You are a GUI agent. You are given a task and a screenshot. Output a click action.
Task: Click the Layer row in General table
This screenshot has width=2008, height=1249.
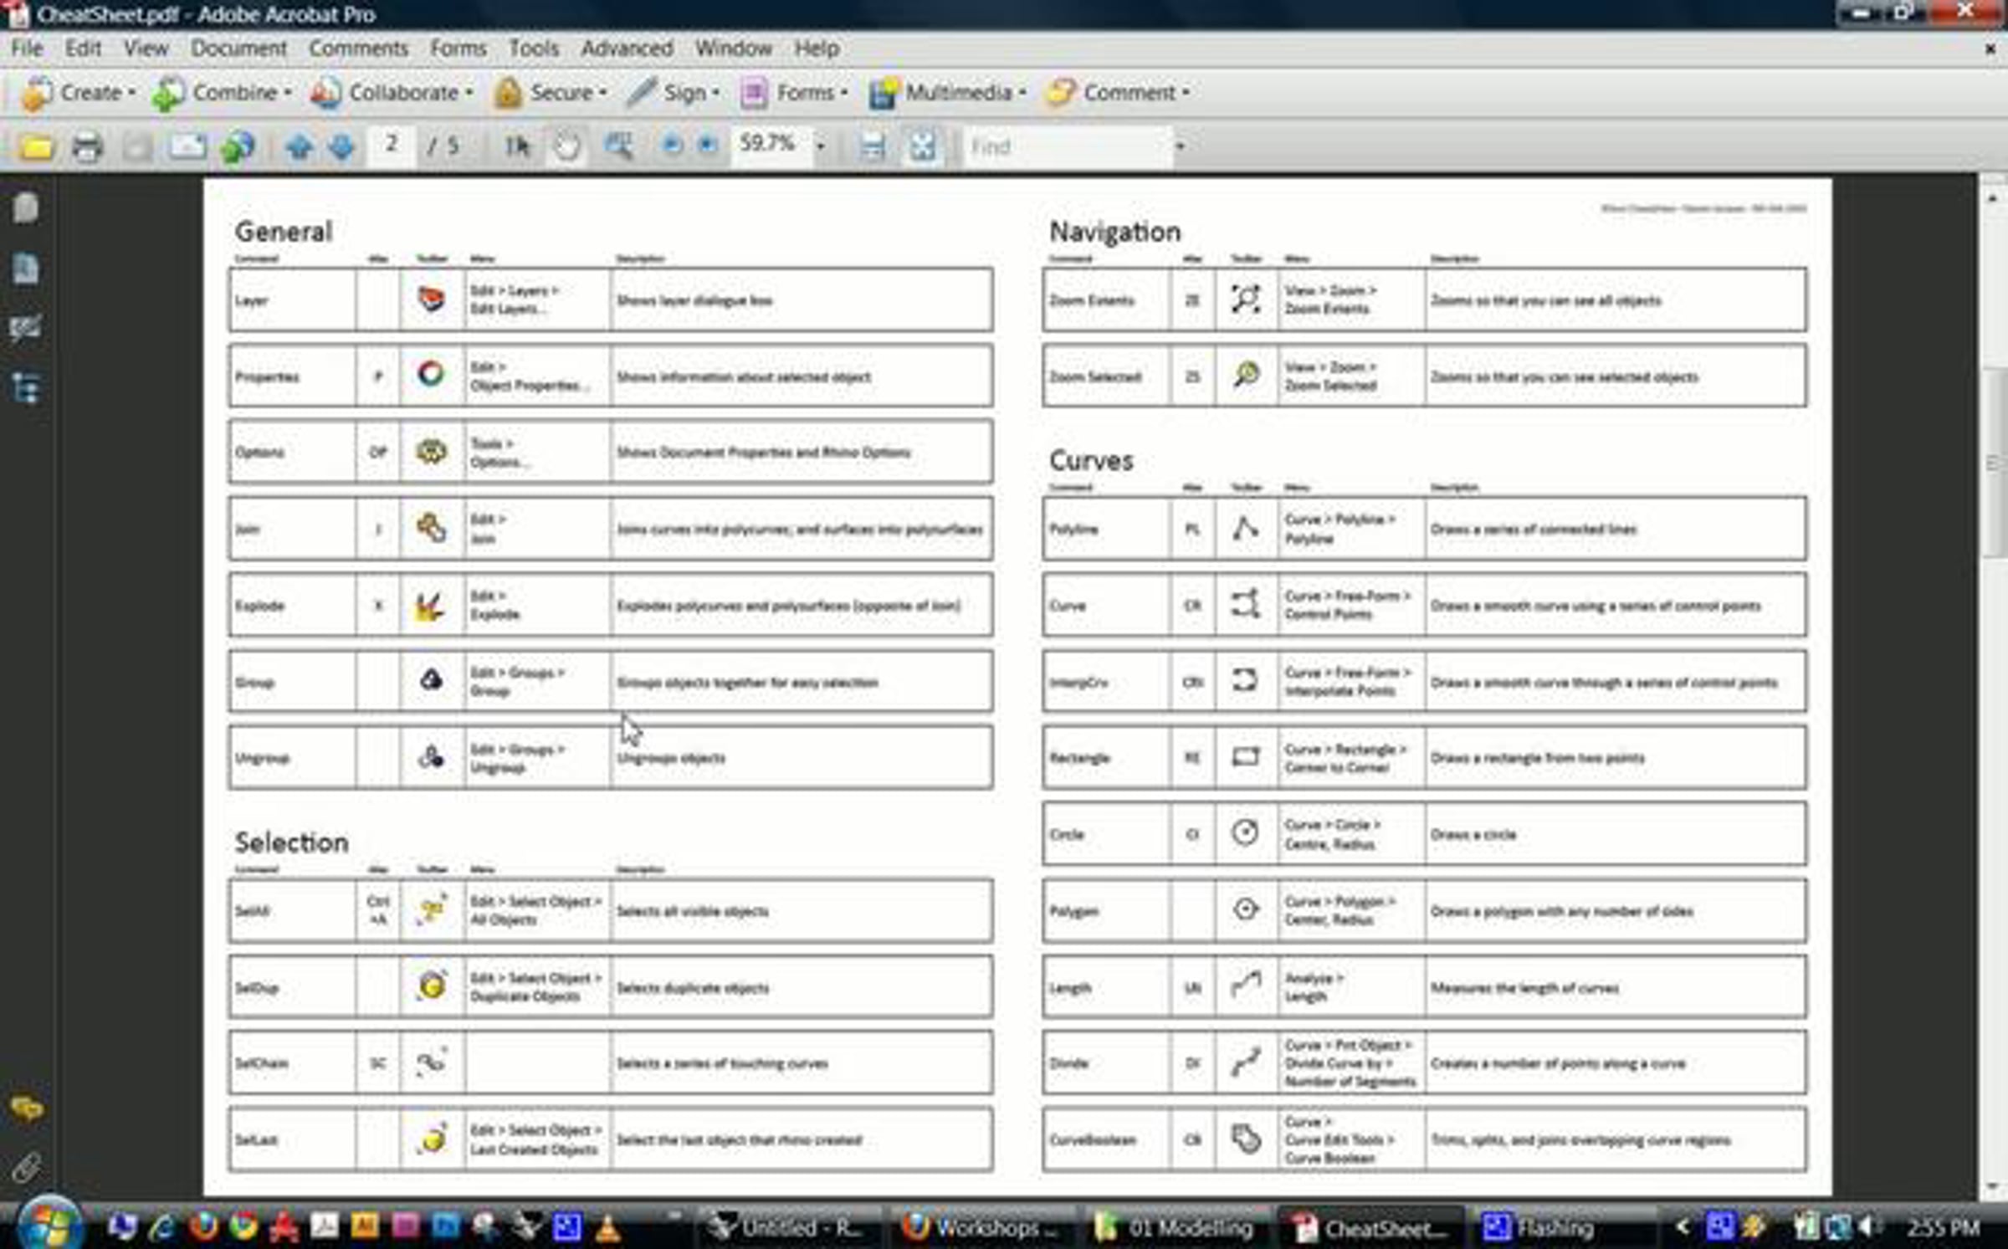tap(611, 300)
